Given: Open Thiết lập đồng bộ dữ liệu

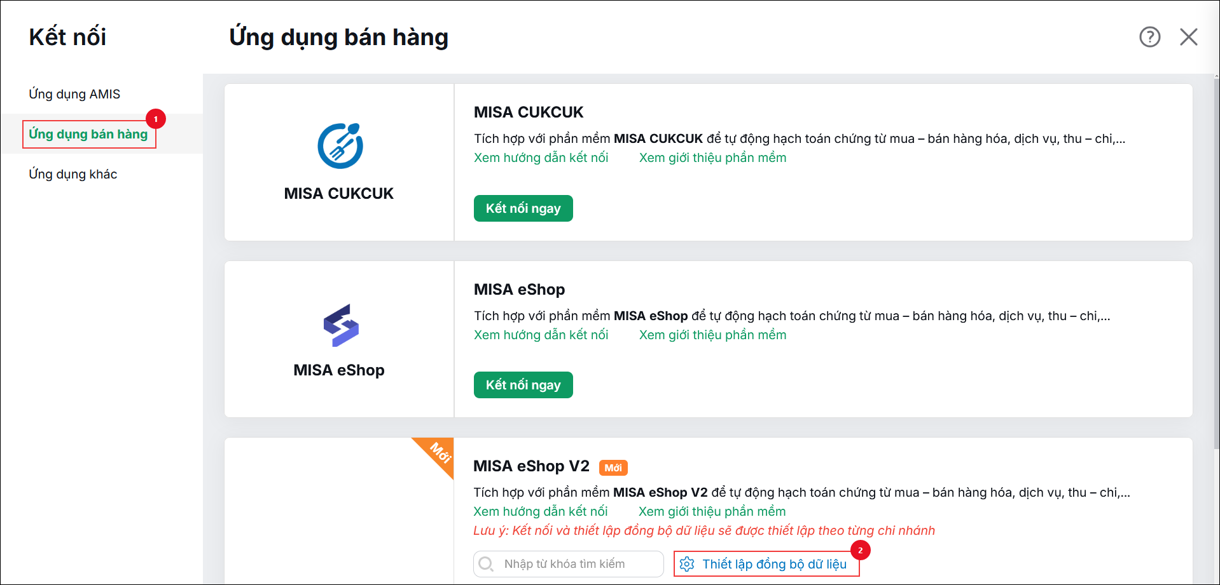Looking at the screenshot, I should [766, 564].
